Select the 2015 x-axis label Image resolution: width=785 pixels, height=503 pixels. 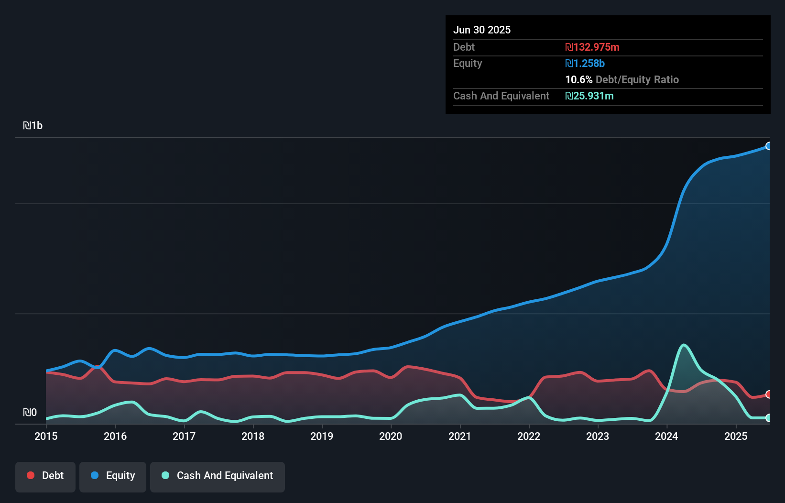point(46,436)
